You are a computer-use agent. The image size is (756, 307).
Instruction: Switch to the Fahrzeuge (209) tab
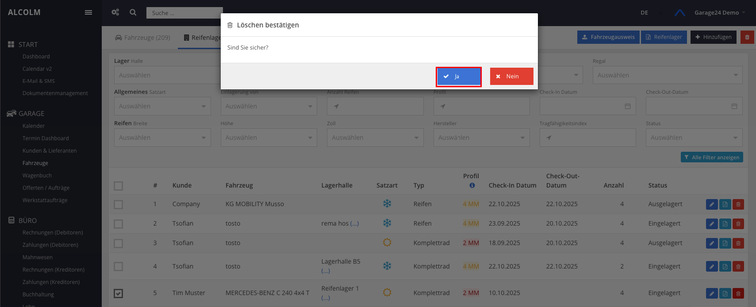(x=142, y=38)
